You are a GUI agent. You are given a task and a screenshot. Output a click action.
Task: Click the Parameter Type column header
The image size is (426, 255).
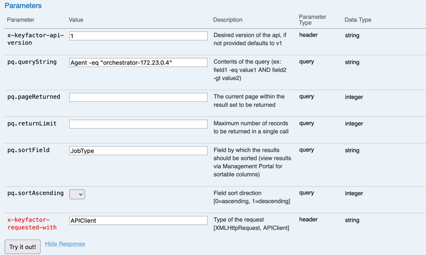(312, 20)
